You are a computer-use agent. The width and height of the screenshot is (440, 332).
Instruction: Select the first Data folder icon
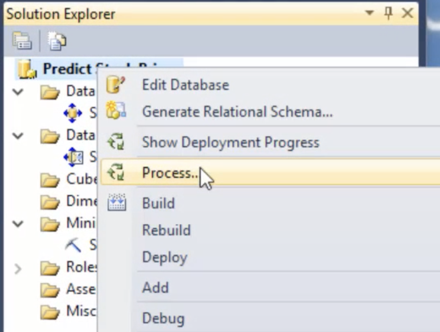click(50, 93)
